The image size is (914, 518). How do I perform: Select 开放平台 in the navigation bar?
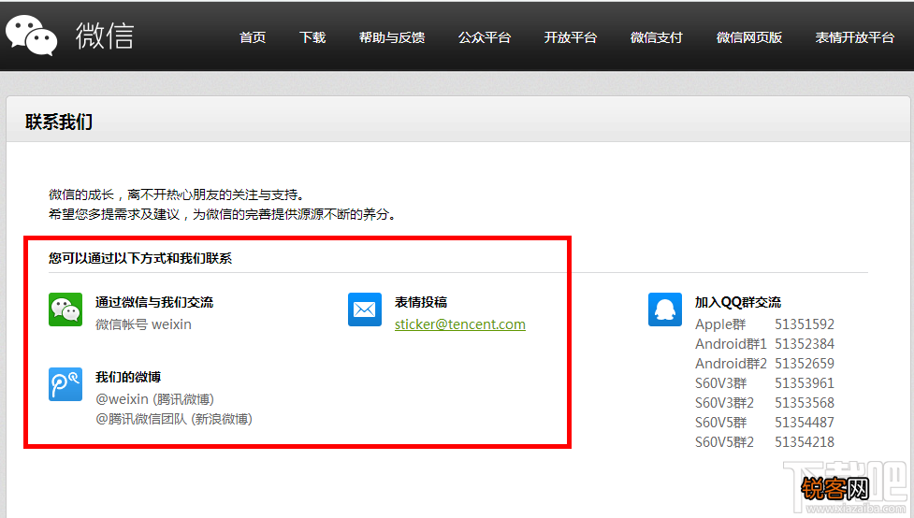(571, 37)
